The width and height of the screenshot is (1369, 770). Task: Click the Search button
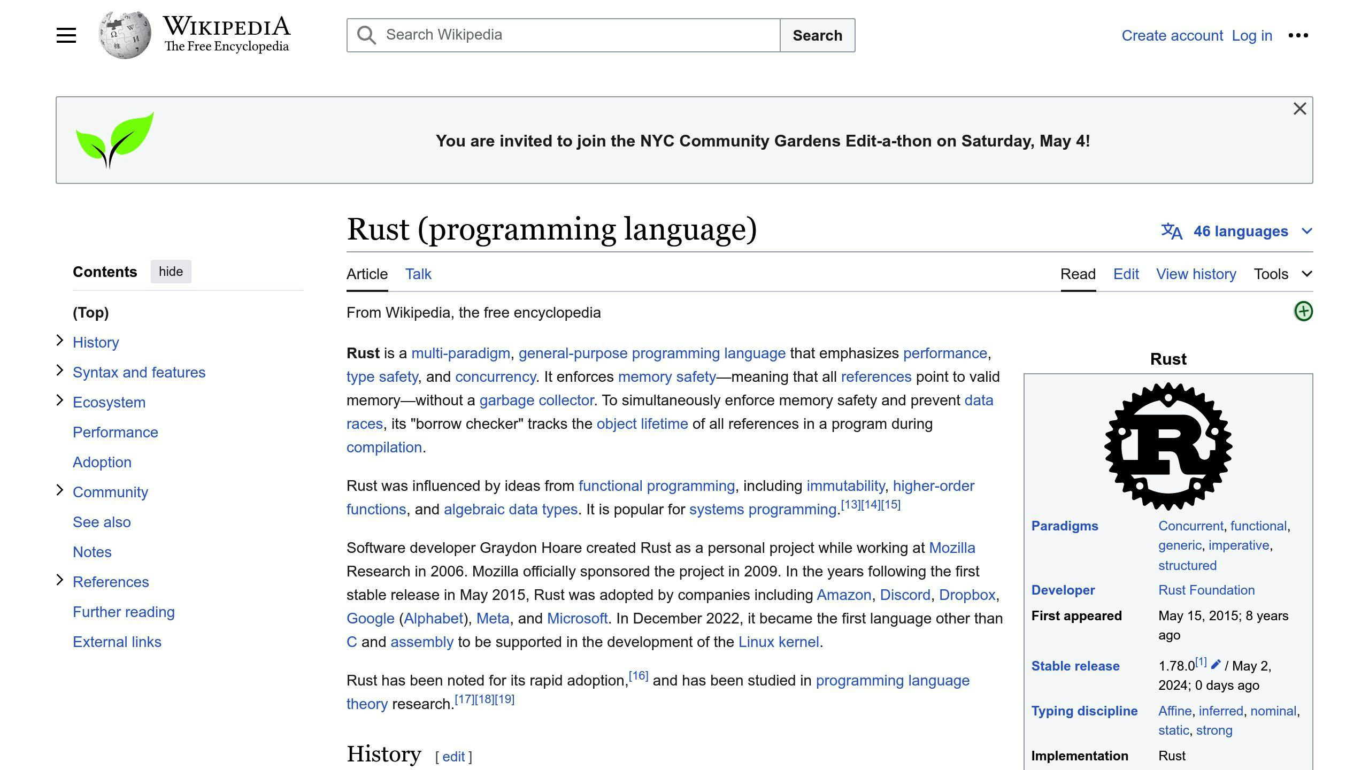pos(817,35)
